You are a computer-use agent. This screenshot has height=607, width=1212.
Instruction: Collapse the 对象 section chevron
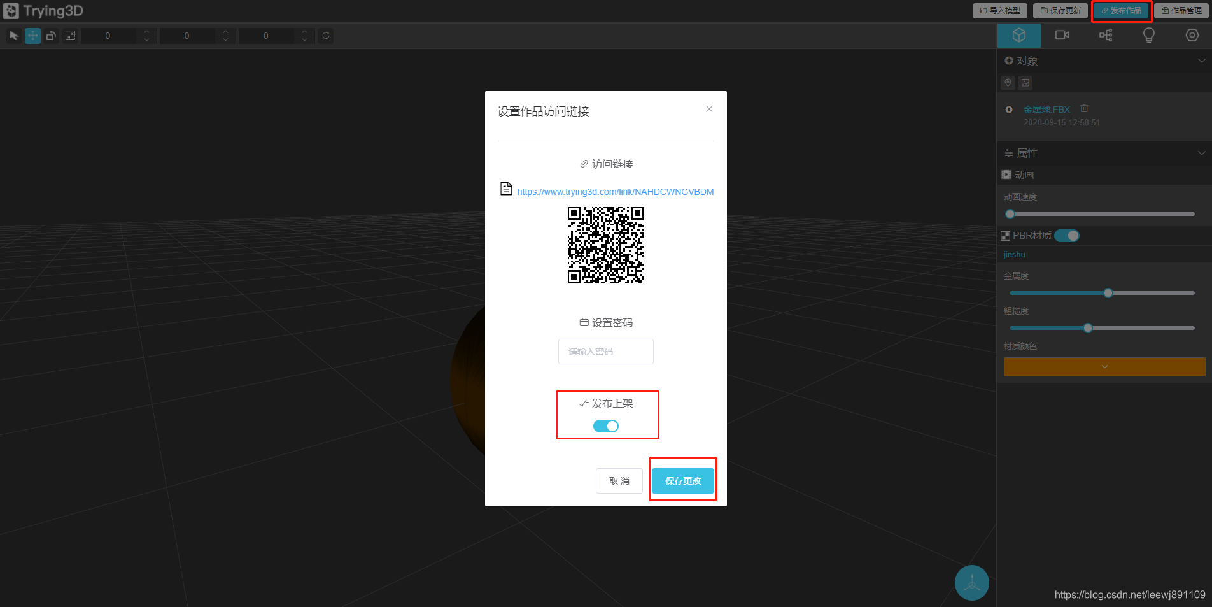pyautogui.click(x=1202, y=61)
